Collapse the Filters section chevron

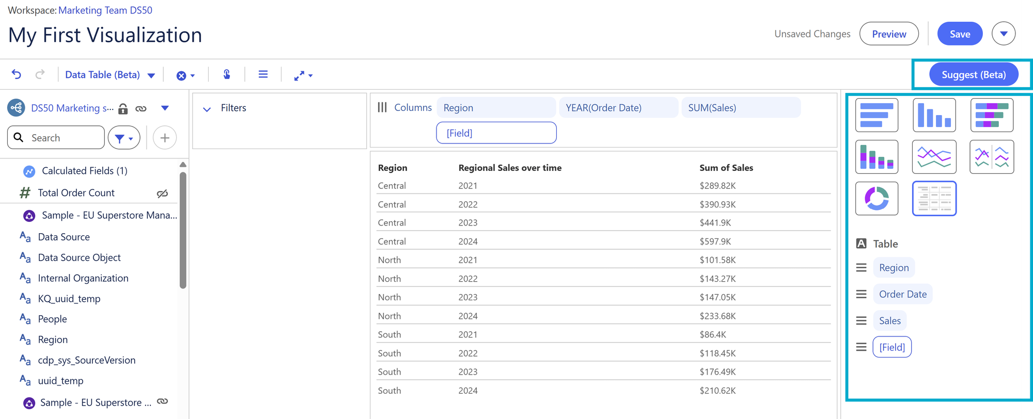pos(207,109)
